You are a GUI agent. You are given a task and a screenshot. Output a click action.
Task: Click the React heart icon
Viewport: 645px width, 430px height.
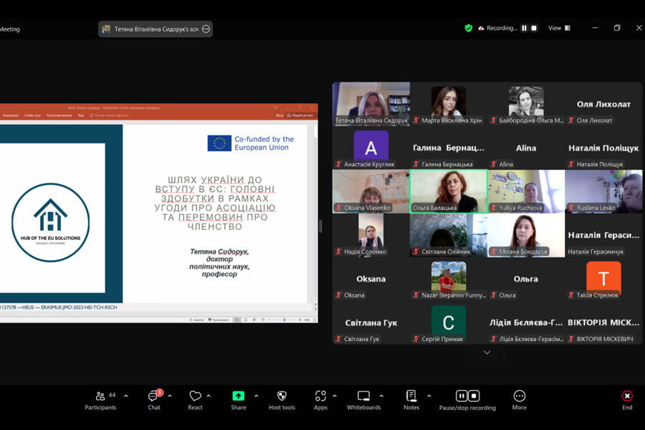[195, 400]
